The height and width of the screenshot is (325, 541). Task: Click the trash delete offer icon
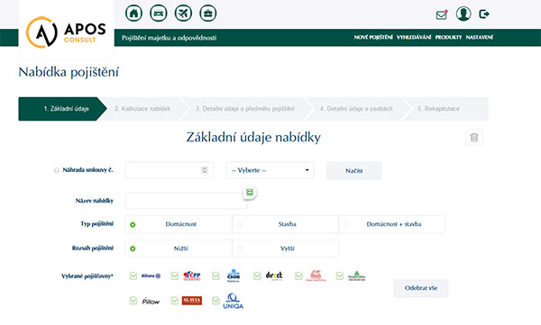pos(474,138)
